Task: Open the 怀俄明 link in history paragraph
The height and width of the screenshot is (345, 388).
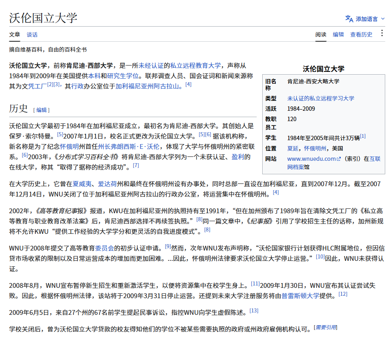Action: 69,146
